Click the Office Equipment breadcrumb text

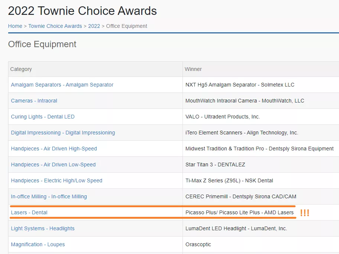tap(126, 26)
